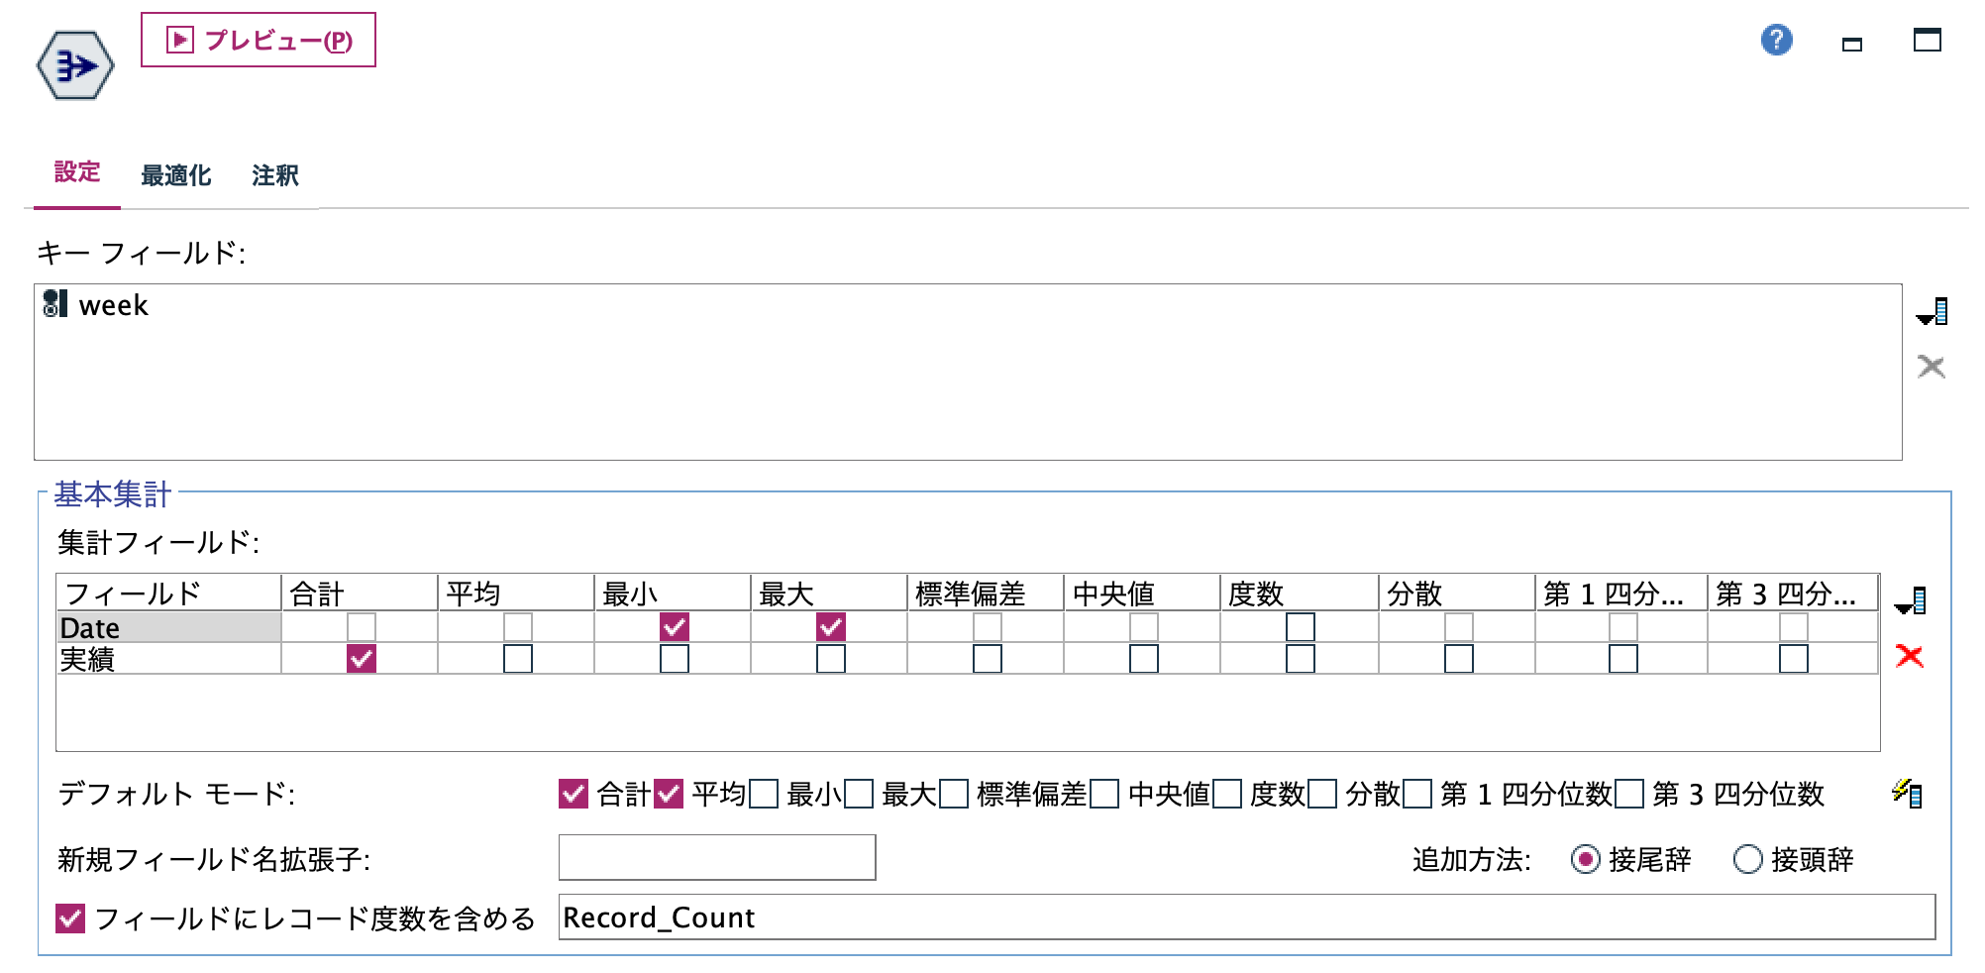The height and width of the screenshot is (973, 1985).
Task: Uncheck フィールドにレコード度数を含める checkbox
Action: [x=70, y=919]
